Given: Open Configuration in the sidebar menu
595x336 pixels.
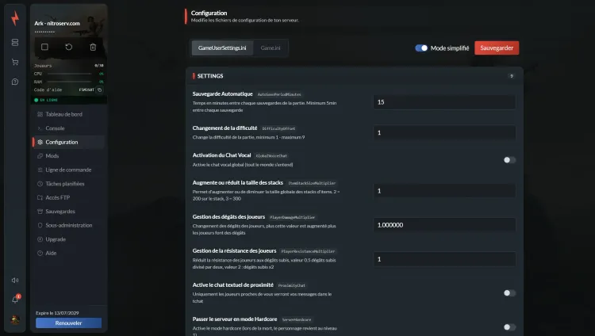Looking at the screenshot, I should [68, 142].
